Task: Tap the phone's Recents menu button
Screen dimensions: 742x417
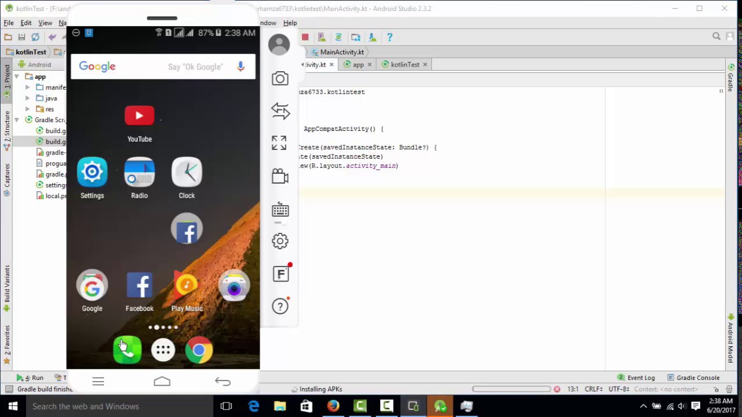Action: pyautogui.click(x=98, y=381)
